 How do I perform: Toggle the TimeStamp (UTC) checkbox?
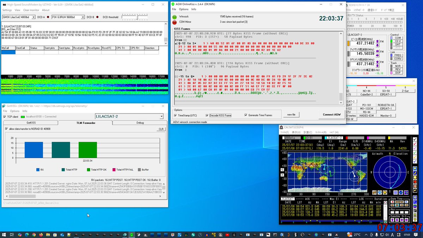tap(176, 115)
